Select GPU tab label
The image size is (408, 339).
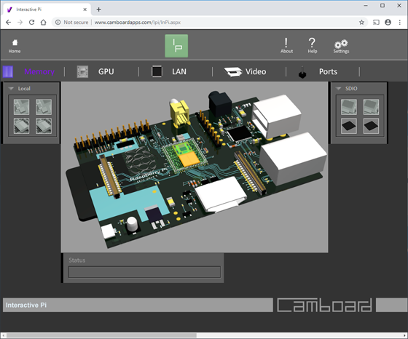pos(106,72)
